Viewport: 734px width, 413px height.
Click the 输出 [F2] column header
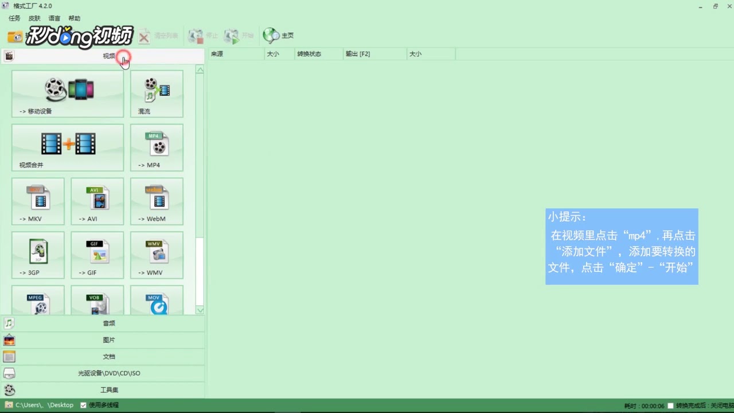click(x=374, y=54)
